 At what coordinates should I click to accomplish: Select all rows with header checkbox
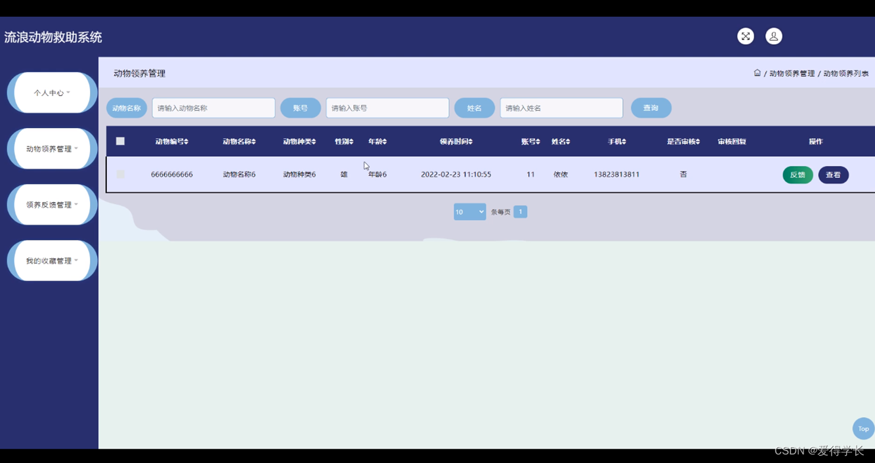(x=120, y=141)
